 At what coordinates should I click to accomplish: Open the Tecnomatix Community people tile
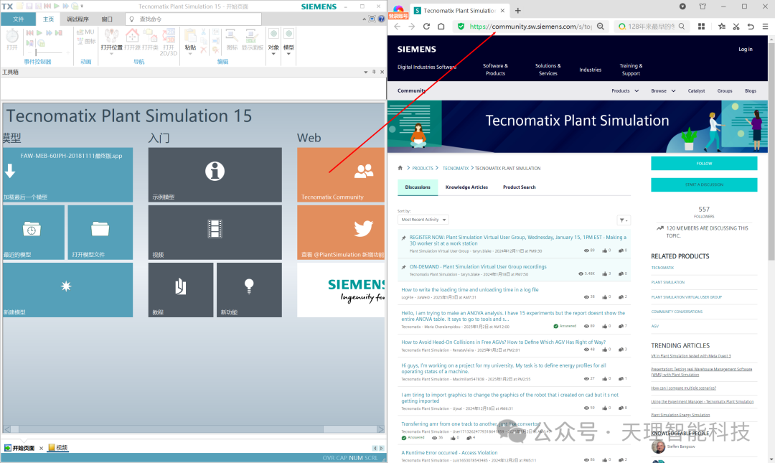pos(341,174)
